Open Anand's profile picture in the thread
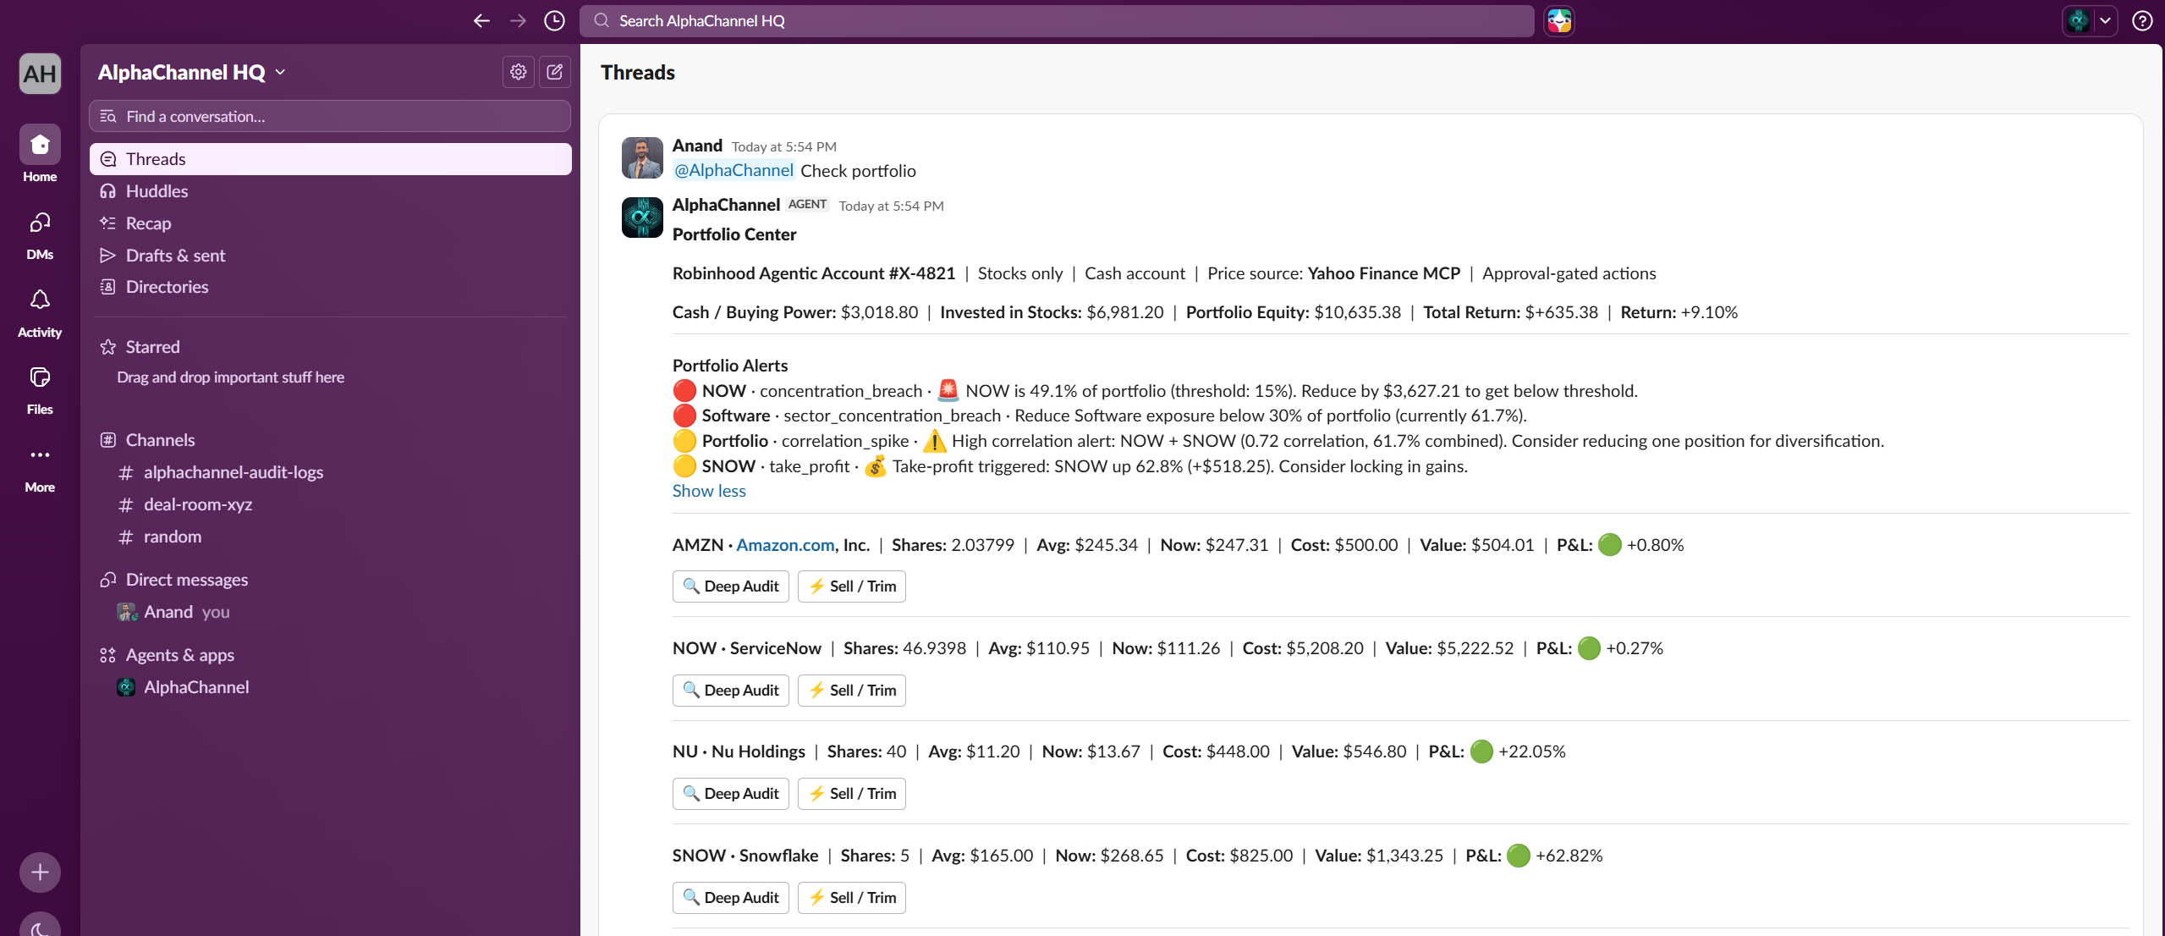This screenshot has width=2165, height=936. [x=642, y=157]
